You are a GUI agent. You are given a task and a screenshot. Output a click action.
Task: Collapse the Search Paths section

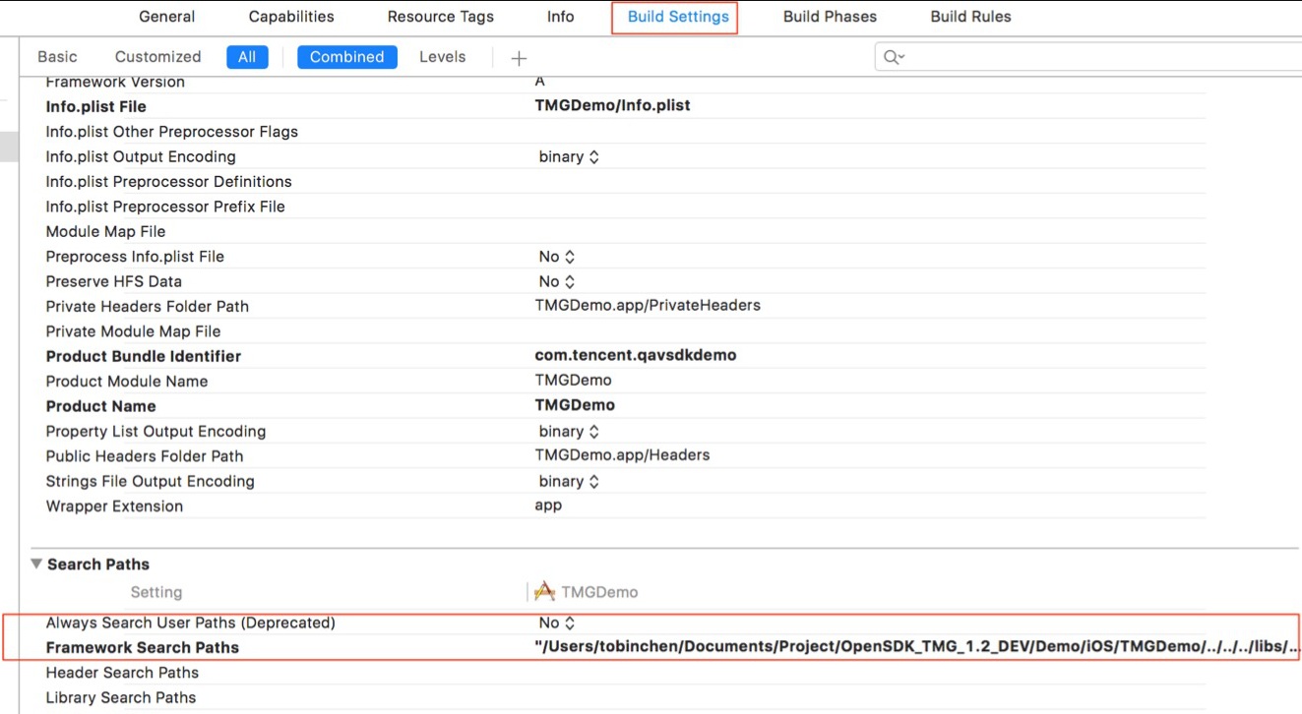coord(36,564)
